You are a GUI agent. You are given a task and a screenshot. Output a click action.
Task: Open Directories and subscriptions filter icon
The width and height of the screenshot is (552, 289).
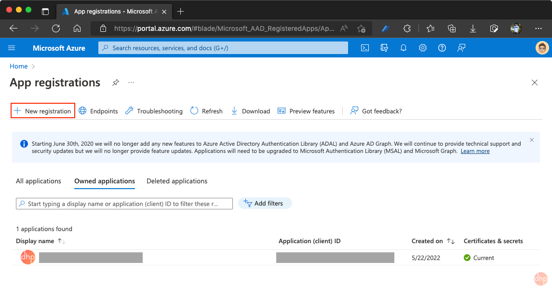click(x=384, y=48)
